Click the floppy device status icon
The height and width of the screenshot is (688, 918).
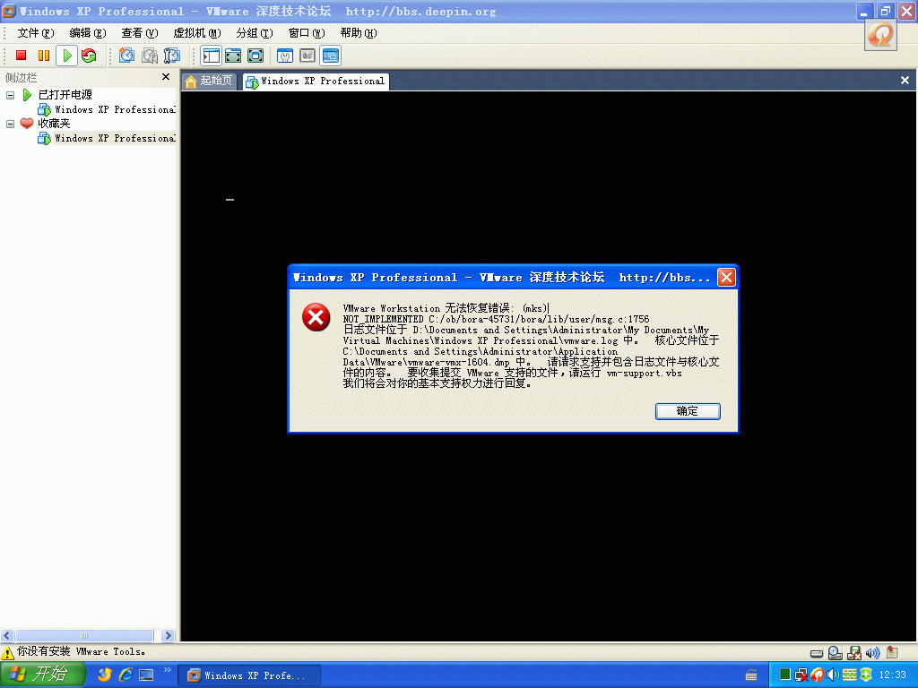(854, 652)
